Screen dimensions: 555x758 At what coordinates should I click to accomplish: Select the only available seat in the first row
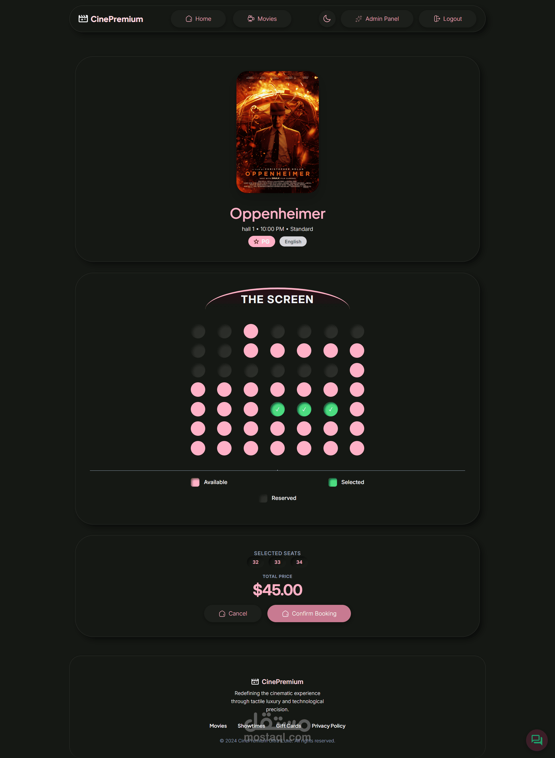(251, 331)
